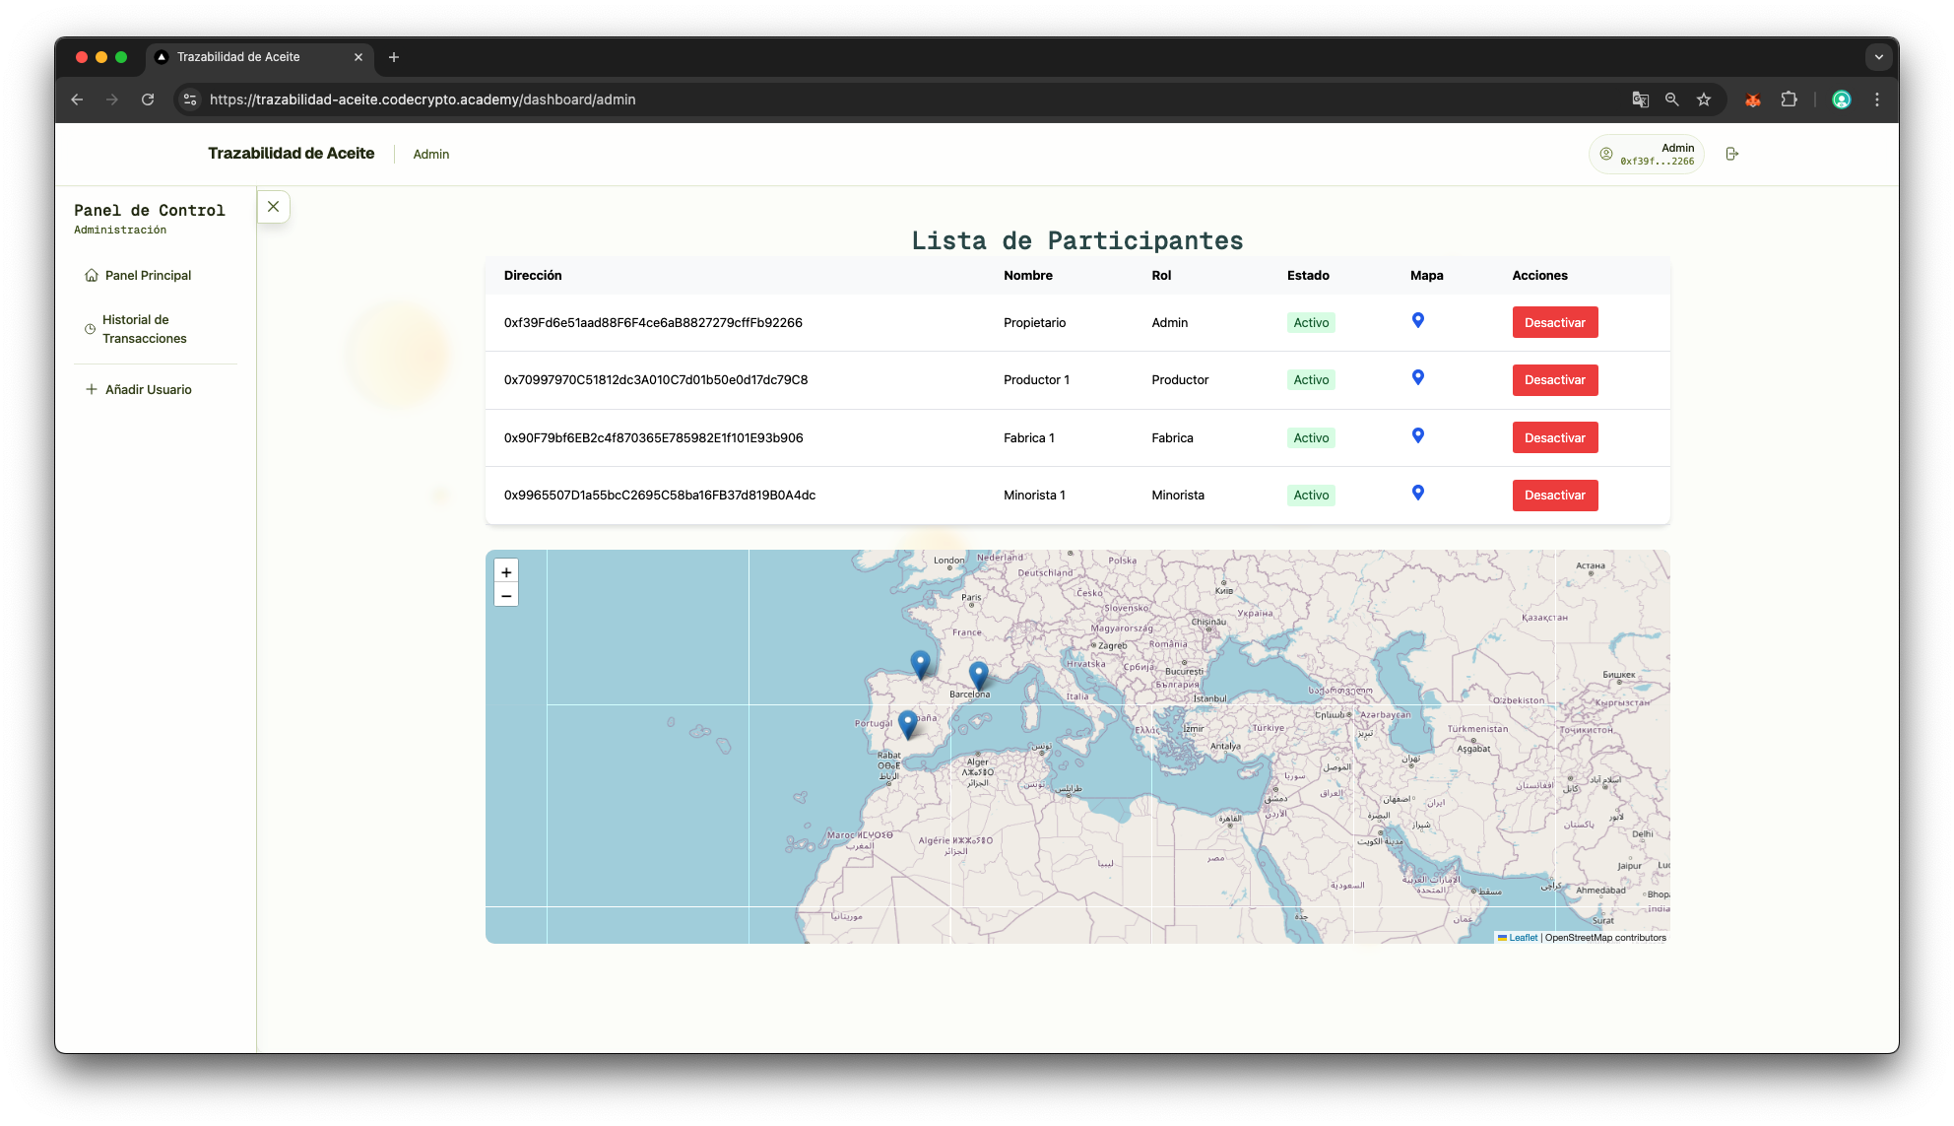Deactivate the Minorista 1 participant

click(1555, 496)
